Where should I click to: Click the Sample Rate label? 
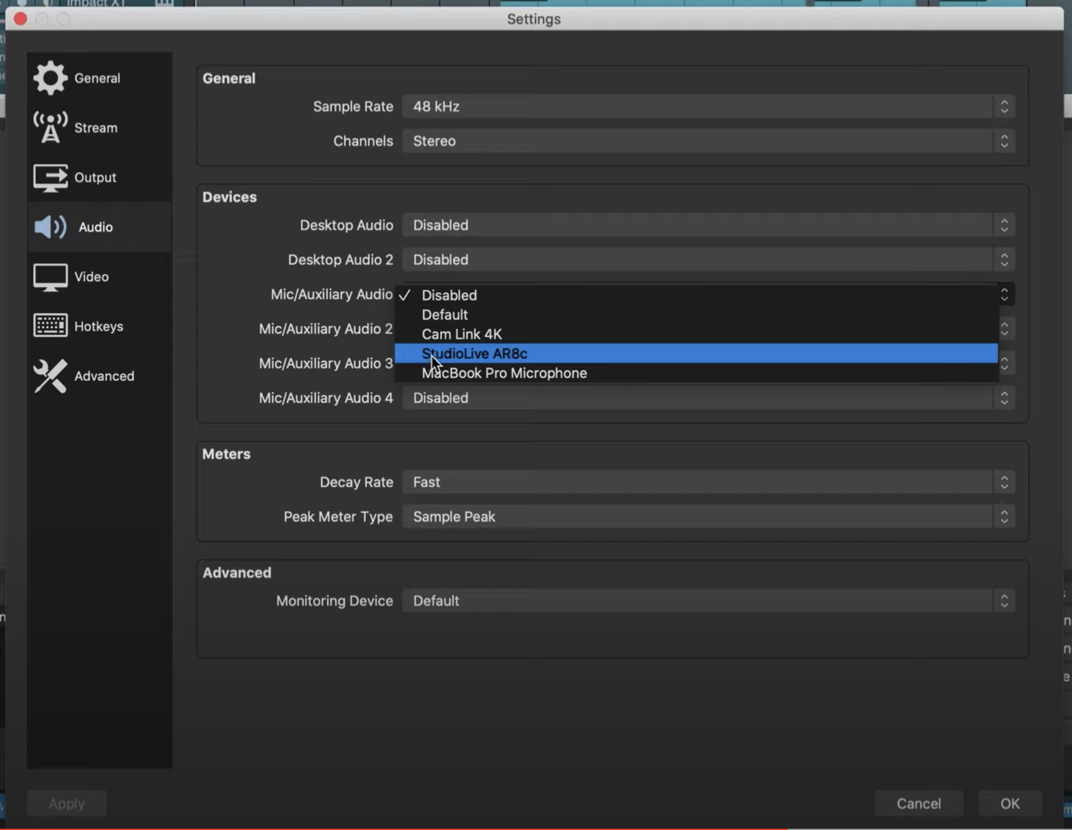pos(353,106)
